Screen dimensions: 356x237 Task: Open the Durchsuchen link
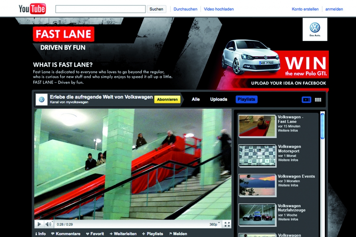pos(185,9)
